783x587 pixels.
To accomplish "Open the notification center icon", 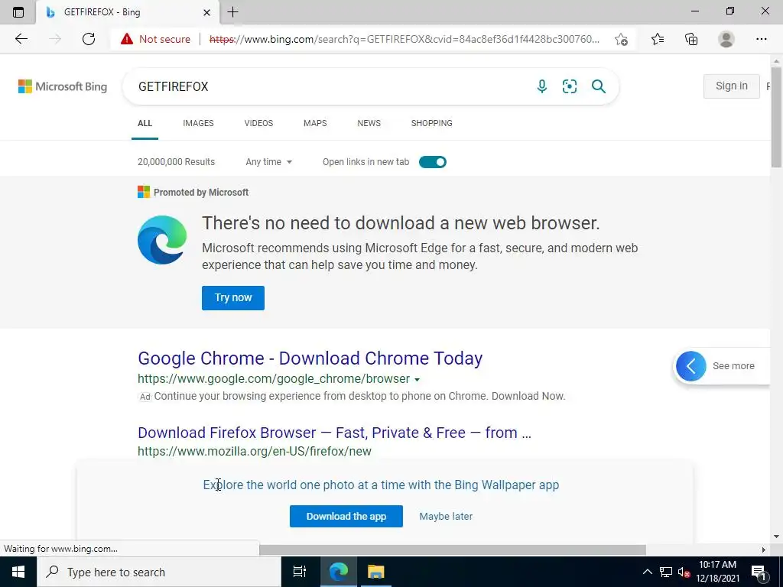I will tap(759, 572).
